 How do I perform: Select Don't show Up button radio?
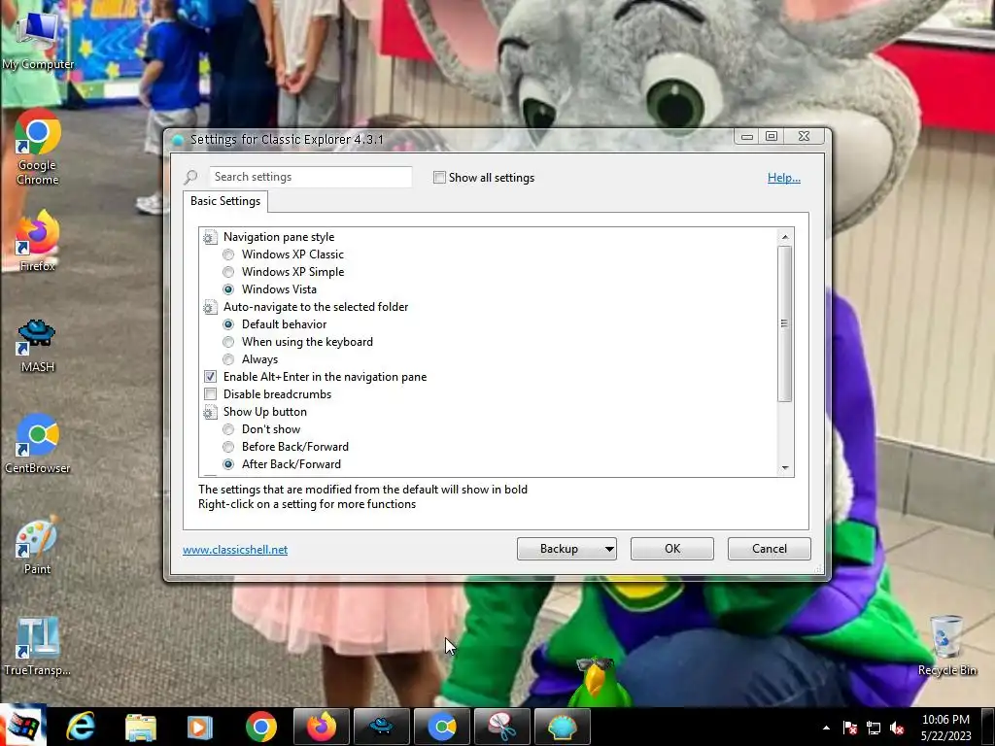click(x=228, y=430)
